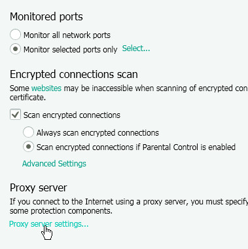The width and height of the screenshot is (248, 249).
Task: Follow the green websites link
Action: click(x=46, y=88)
